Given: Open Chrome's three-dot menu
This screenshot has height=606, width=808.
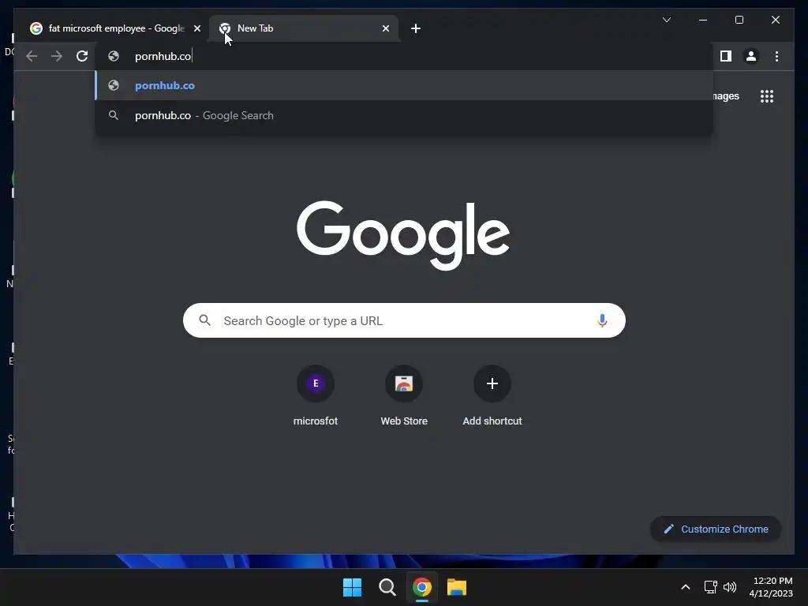Looking at the screenshot, I should pyautogui.click(x=776, y=56).
